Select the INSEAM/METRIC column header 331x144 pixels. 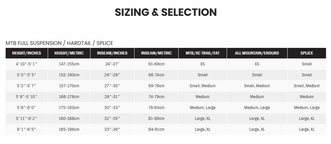pos(156,53)
